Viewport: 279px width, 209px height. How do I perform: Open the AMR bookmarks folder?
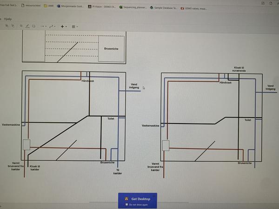[x=48, y=7]
